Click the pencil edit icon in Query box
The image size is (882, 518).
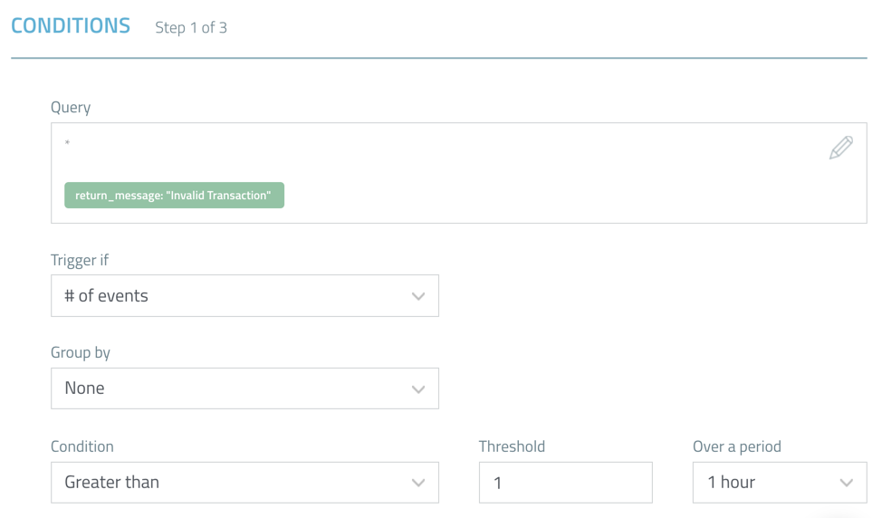click(x=840, y=148)
